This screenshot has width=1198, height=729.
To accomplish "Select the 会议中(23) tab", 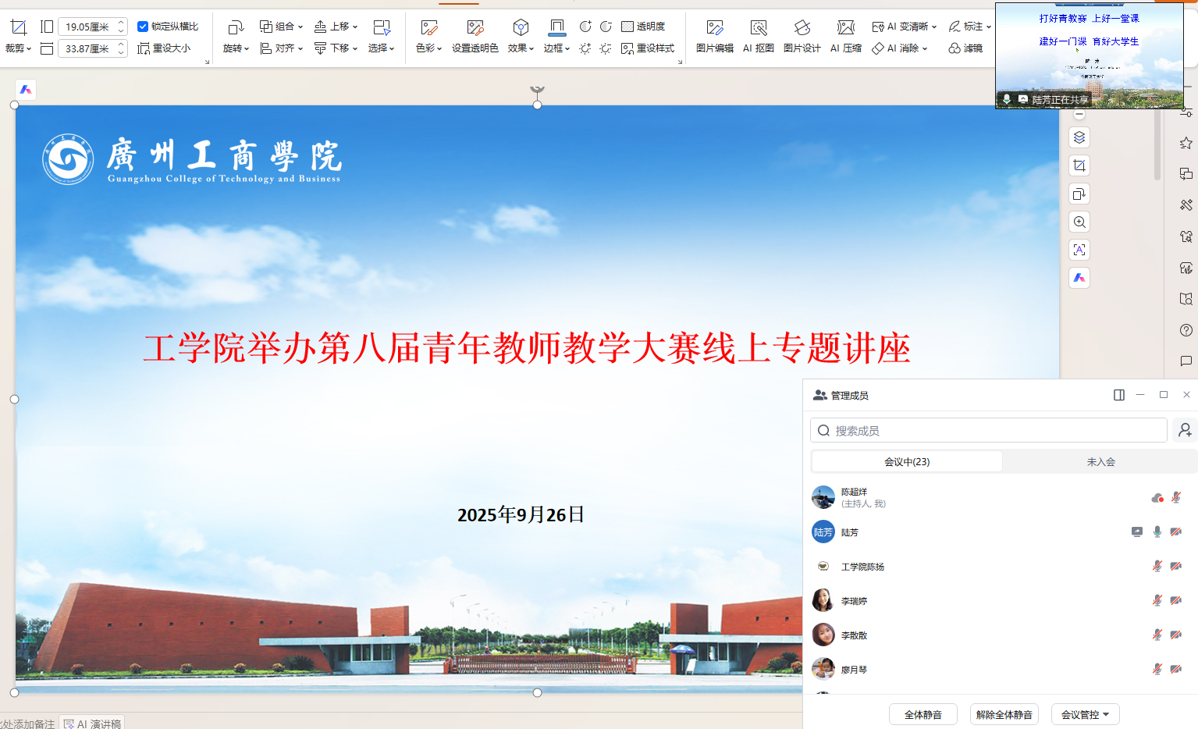I will [x=907, y=462].
